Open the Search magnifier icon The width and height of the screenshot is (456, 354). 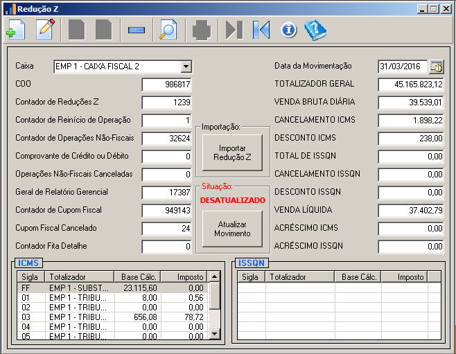click(x=168, y=29)
